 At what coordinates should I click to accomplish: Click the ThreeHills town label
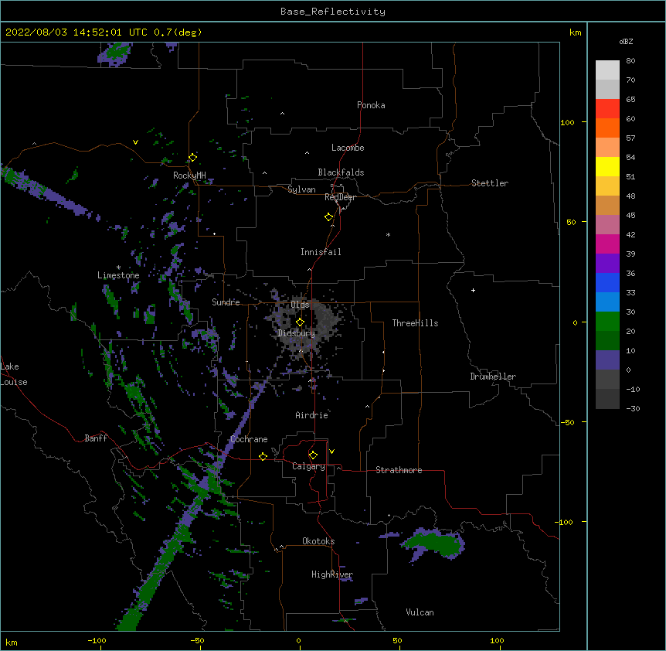click(415, 323)
